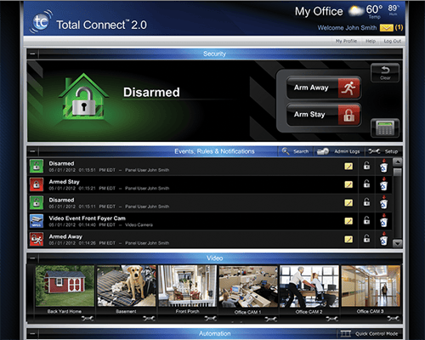Delete the Armed Stay event via trash icon
The image size is (425, 340).
pos(383,184)
